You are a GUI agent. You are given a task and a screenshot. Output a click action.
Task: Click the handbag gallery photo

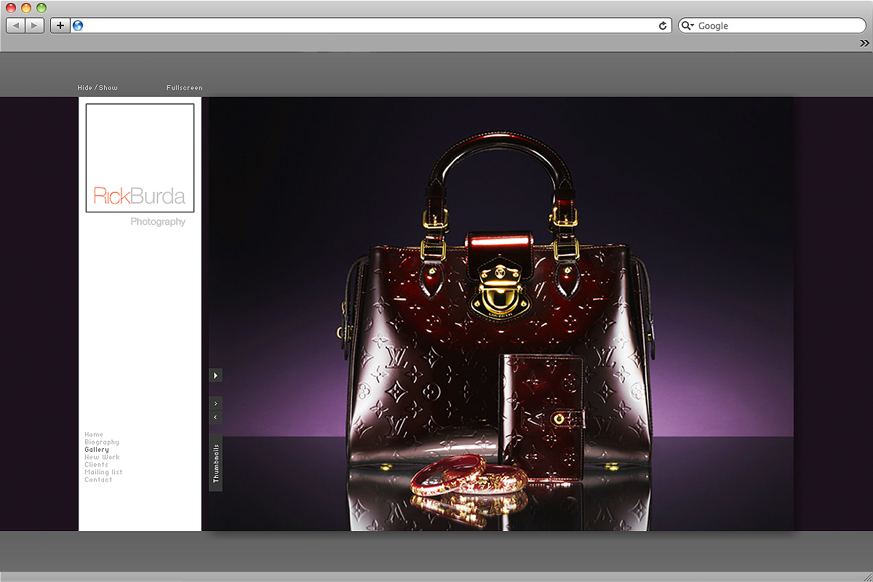tap(501, 314)
